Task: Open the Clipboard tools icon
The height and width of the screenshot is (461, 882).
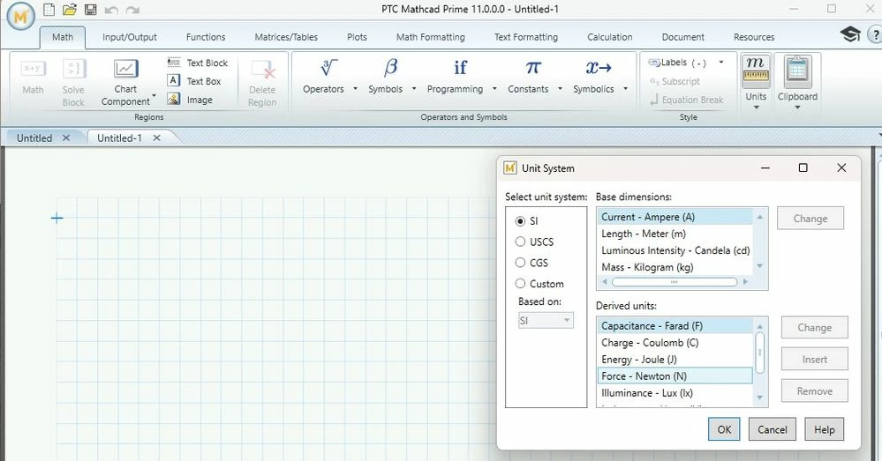Action: coord(797,71)
